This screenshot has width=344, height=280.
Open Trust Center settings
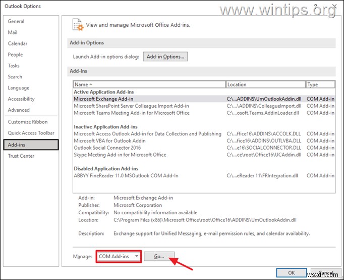21,156
